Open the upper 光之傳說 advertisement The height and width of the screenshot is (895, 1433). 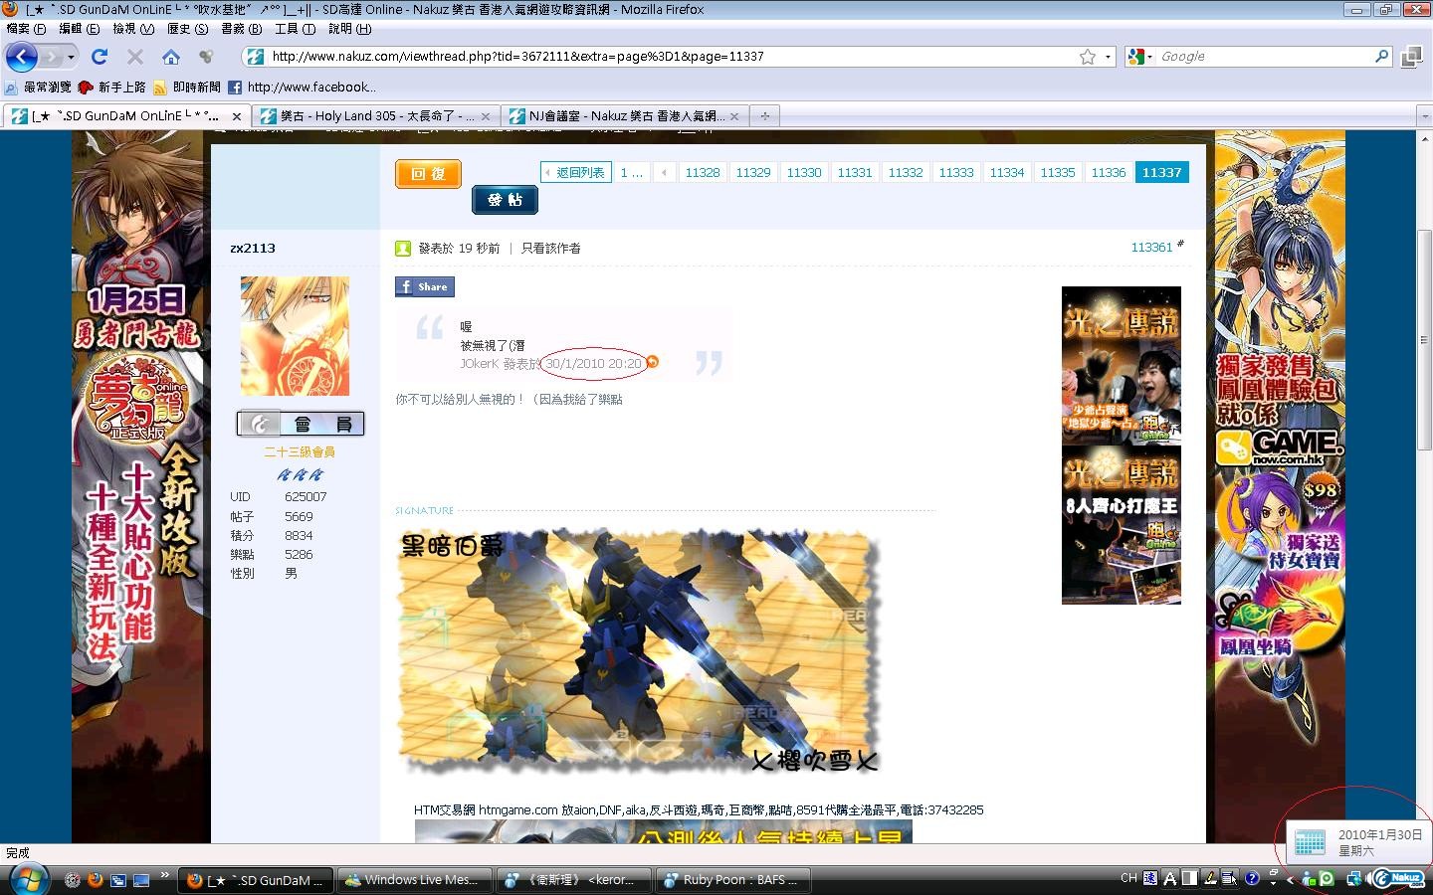point(1122,365)
